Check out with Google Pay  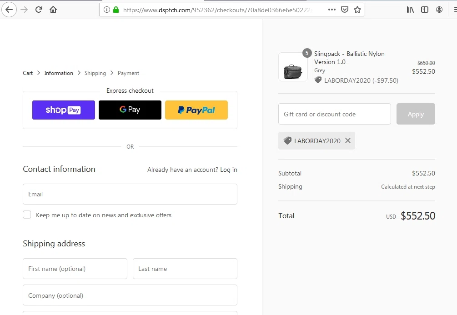130,110
